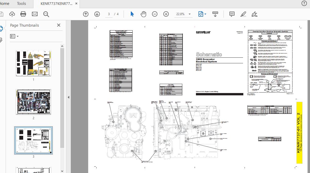This screenshot has height=173, width=310.
Task: Click the page number input field
Action: pos(109,14)
